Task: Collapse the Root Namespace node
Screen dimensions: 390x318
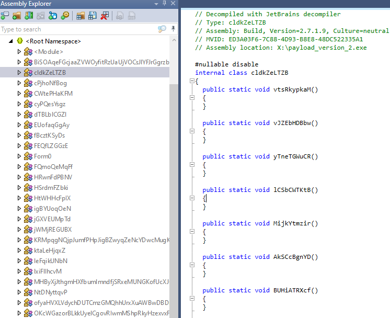Action: click(x=10, y=41)
